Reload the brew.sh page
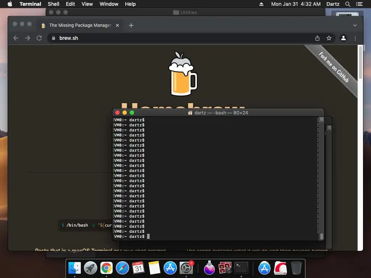This screenshot has width=371, height=278. [39, 38]
